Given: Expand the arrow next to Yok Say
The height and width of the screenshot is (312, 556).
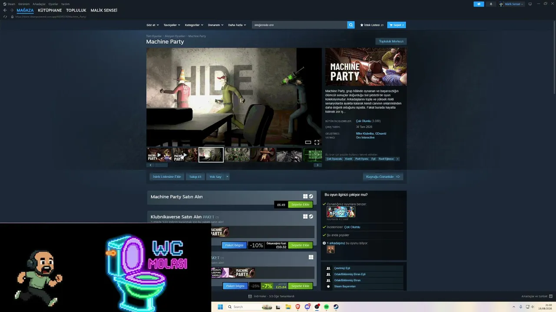Looking at the screenshot, I should pos(227,177).
